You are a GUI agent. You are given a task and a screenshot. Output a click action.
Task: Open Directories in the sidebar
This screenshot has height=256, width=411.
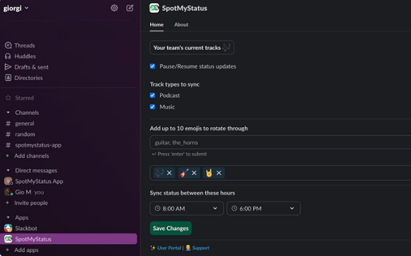(x=28, y=78)
